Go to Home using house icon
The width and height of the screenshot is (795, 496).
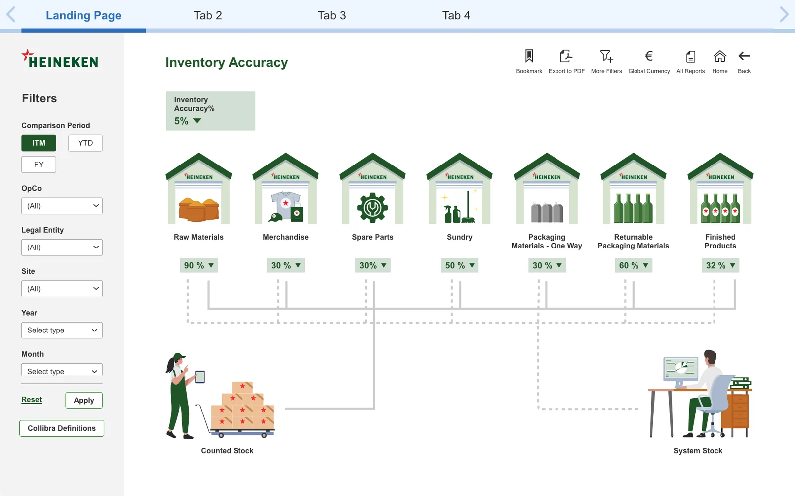click(x=720, y=56)
